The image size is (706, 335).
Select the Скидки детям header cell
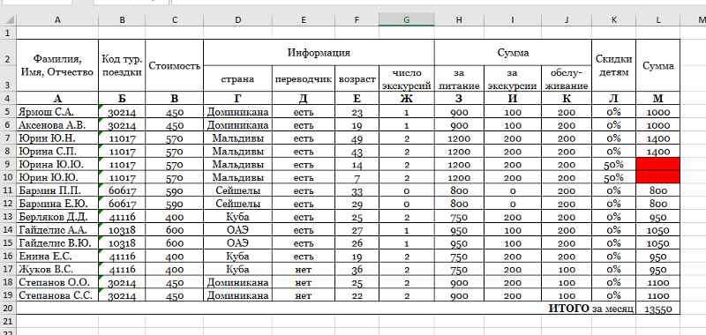(x=613, y=65)
